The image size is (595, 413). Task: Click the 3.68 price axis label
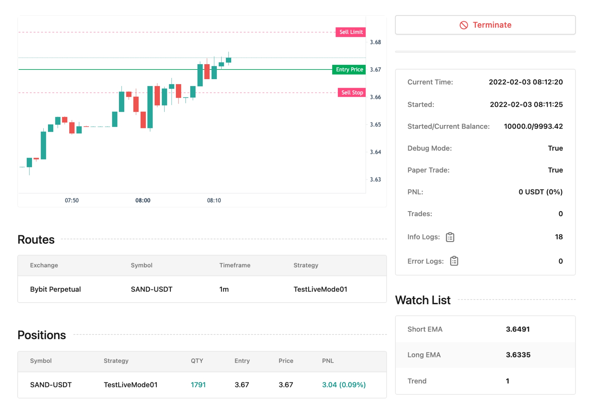coord(375,42)
